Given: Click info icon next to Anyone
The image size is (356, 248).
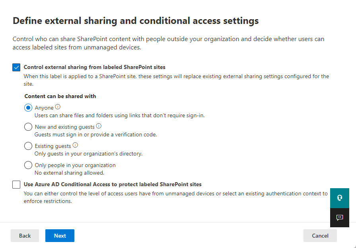Looking at the screenshot, I should (x=58, y=107).
